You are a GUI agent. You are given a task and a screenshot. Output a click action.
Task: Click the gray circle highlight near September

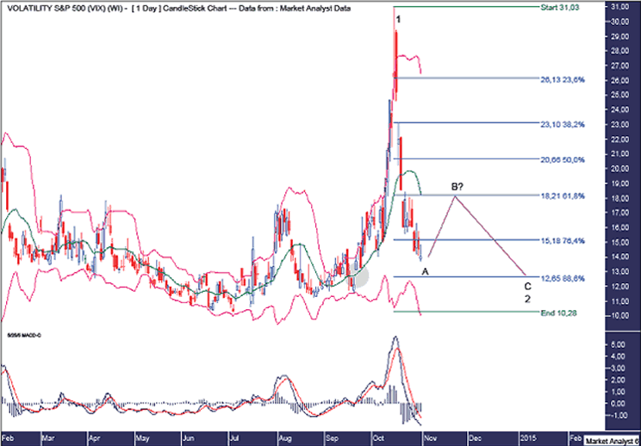pos(357,275)
